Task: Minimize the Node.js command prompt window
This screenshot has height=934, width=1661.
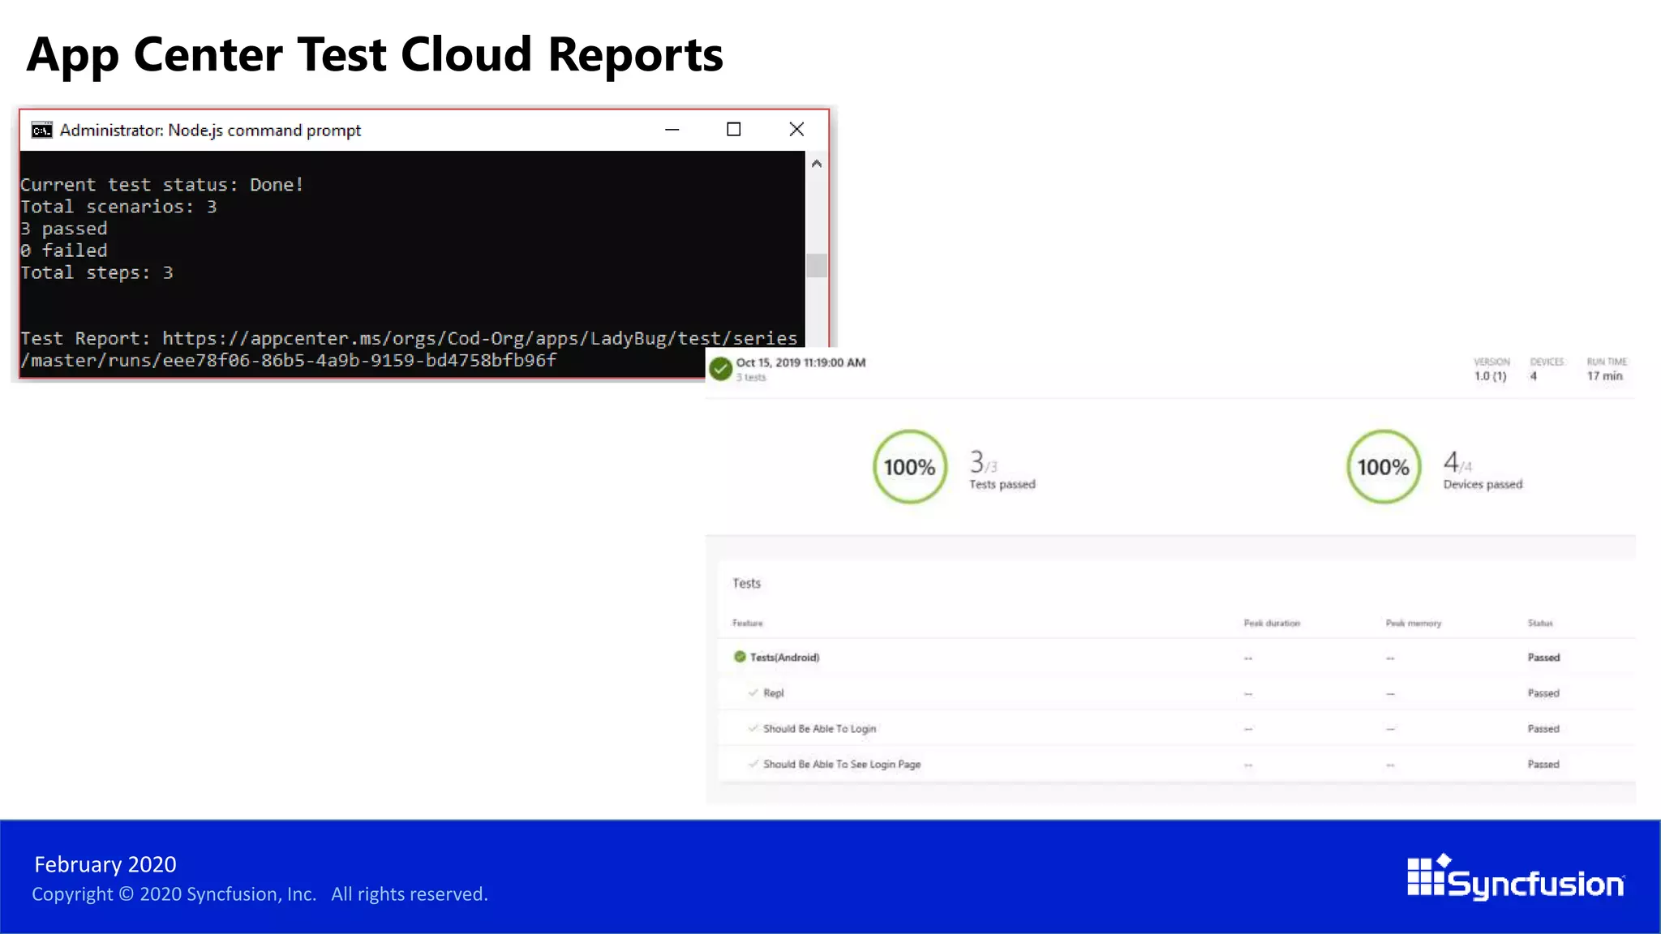Action: pos(672,130)
